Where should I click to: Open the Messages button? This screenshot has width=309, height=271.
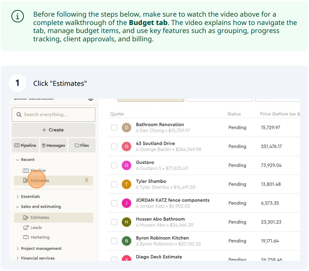point(53,145)
